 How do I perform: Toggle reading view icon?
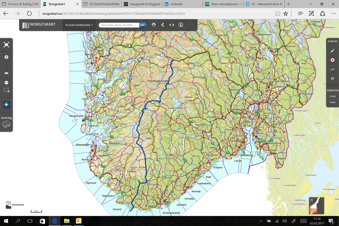coord(278,14)
